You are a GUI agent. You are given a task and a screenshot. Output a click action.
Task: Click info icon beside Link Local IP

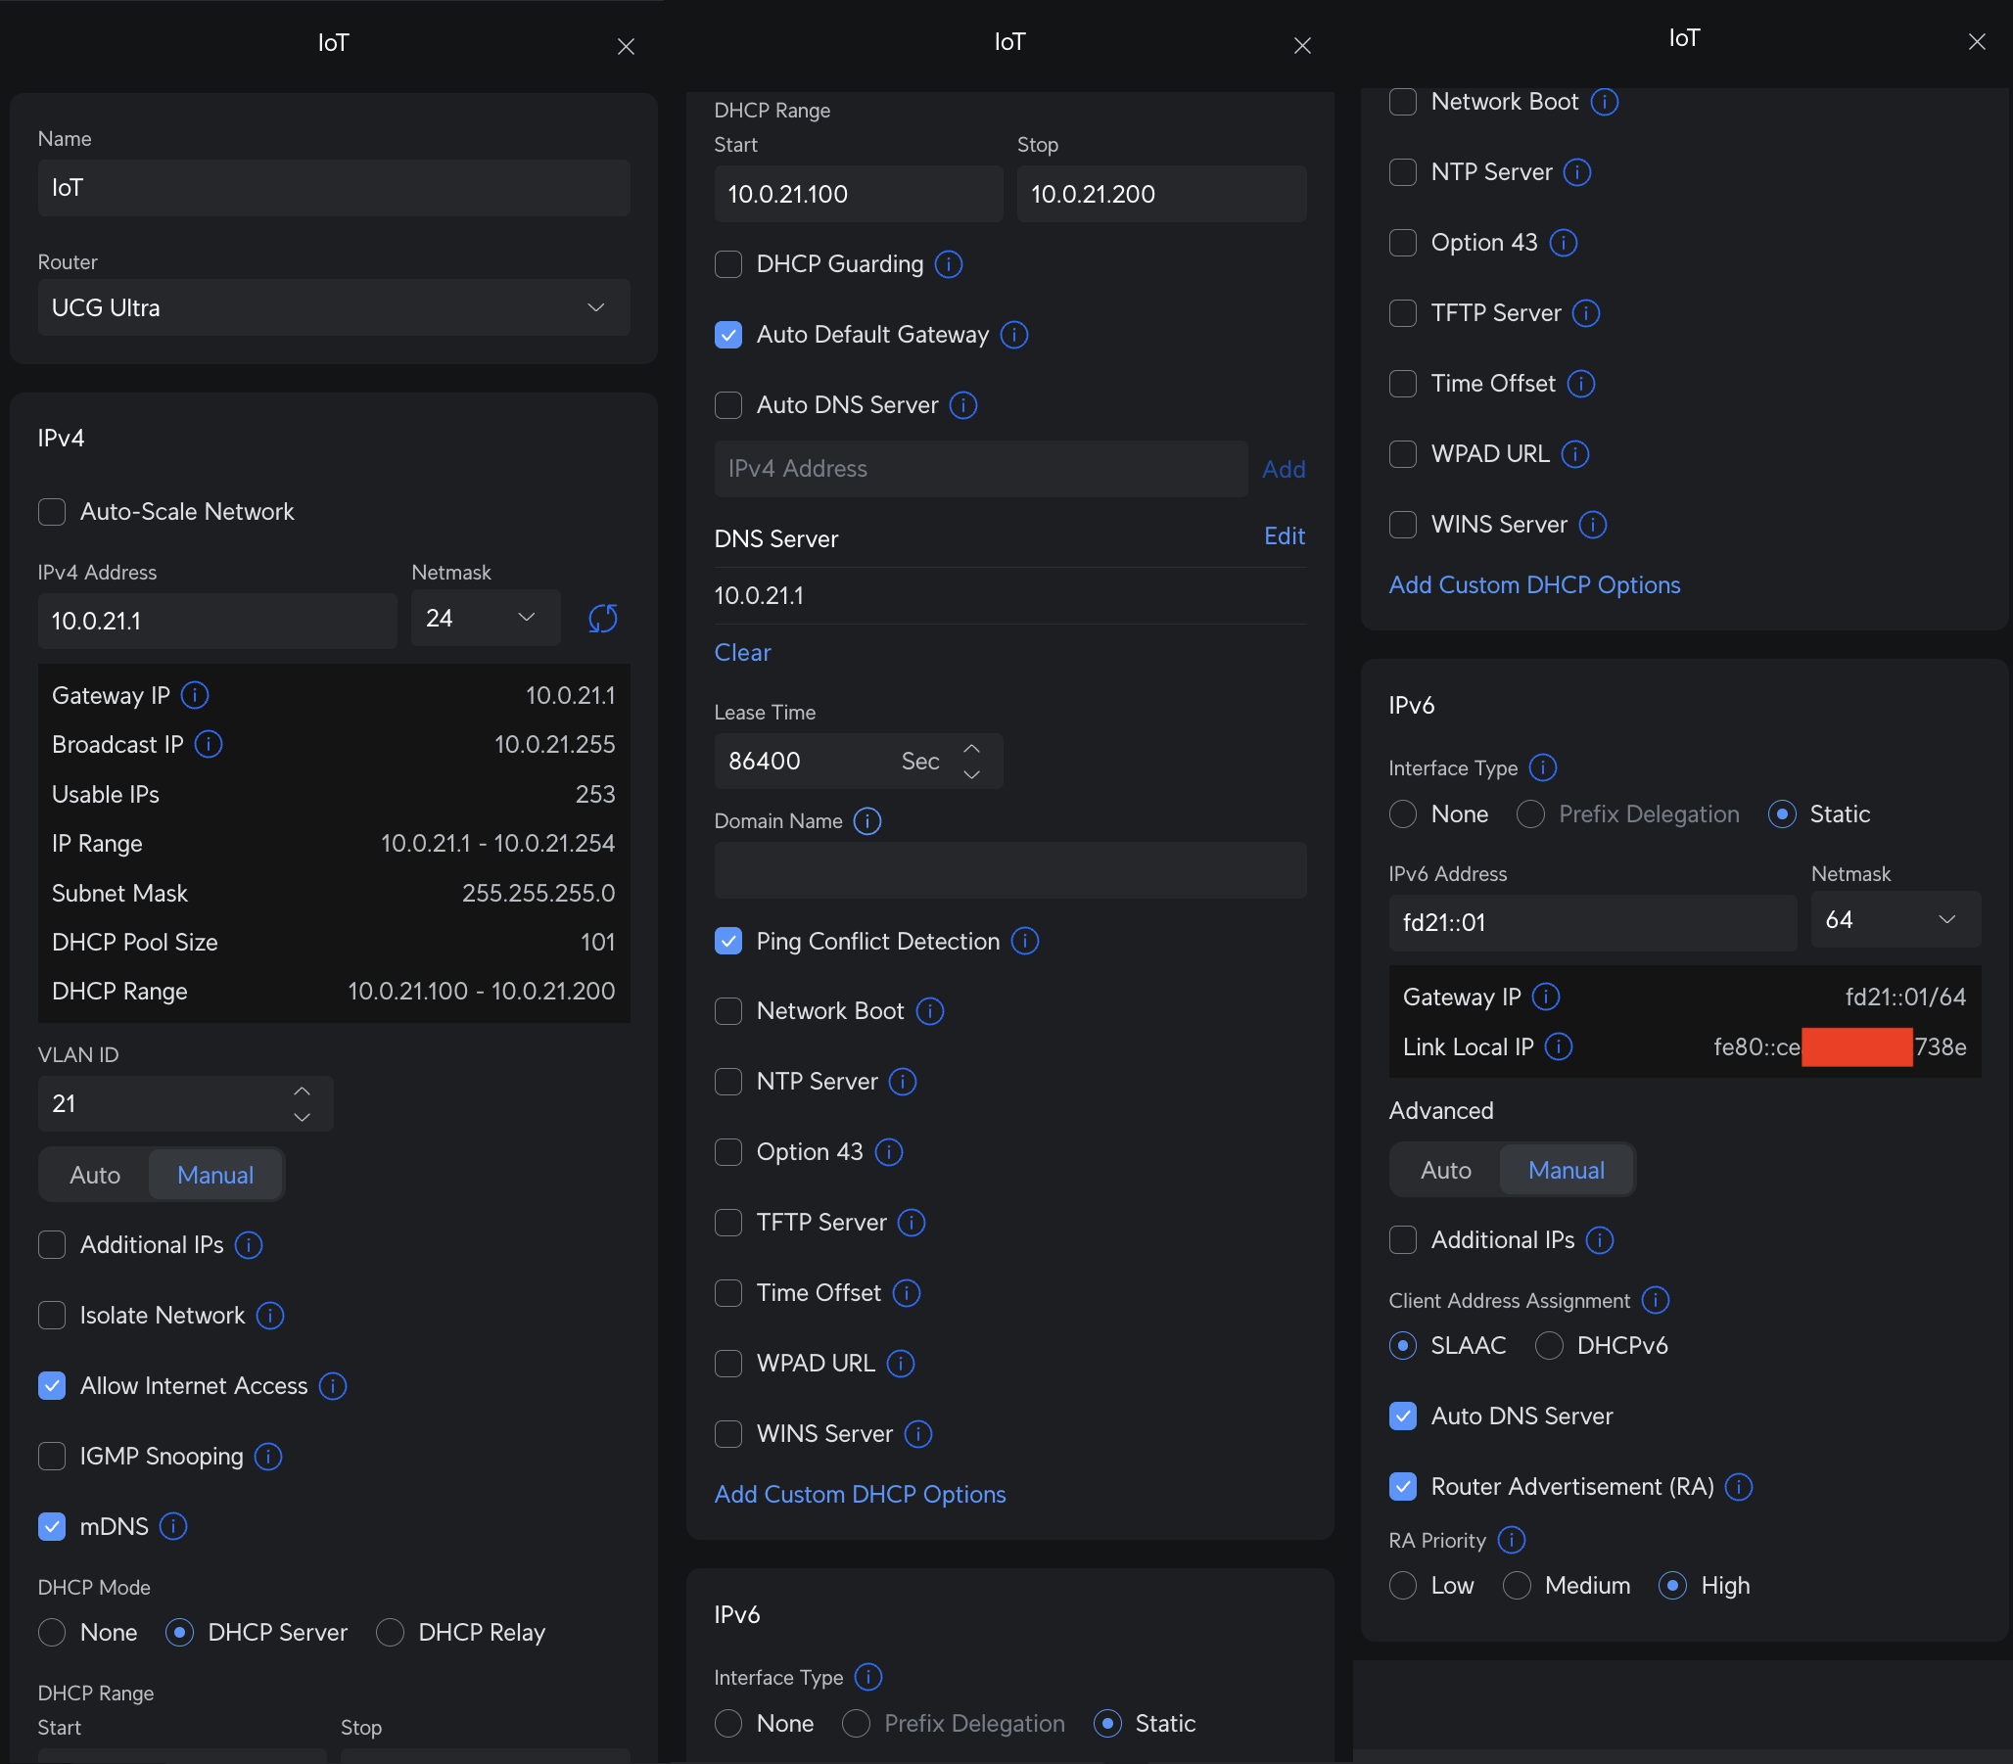click(x=1559, y=1046)
